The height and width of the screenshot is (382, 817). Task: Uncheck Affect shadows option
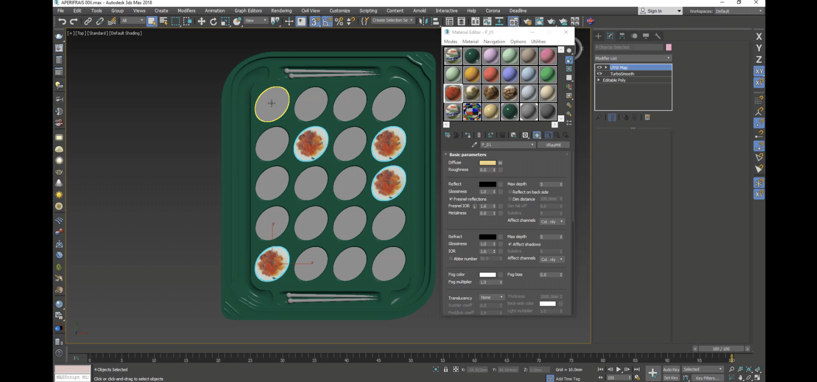(x=510, y=244)
